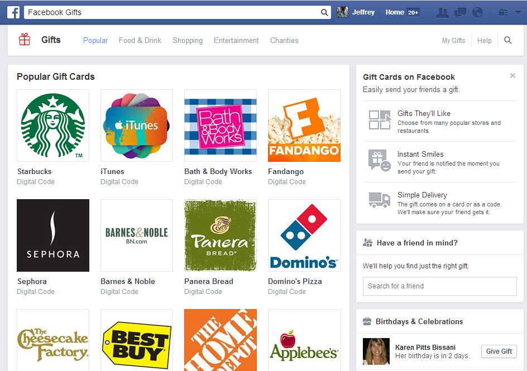The width and height of the screenshot is (527, 371).
Task: Click Give Gift for Karen Pitts Bissani
Action: [499, 351]
